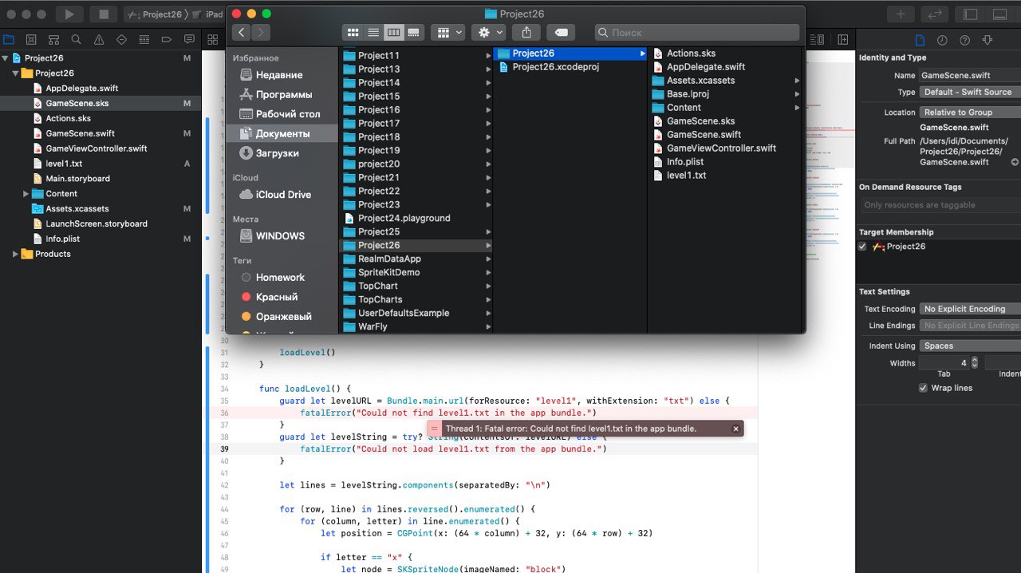The height and width of the screenshot is (573, 1021).
Task: Toggle Project26 target membership checkbox
Action: [862, 247]
